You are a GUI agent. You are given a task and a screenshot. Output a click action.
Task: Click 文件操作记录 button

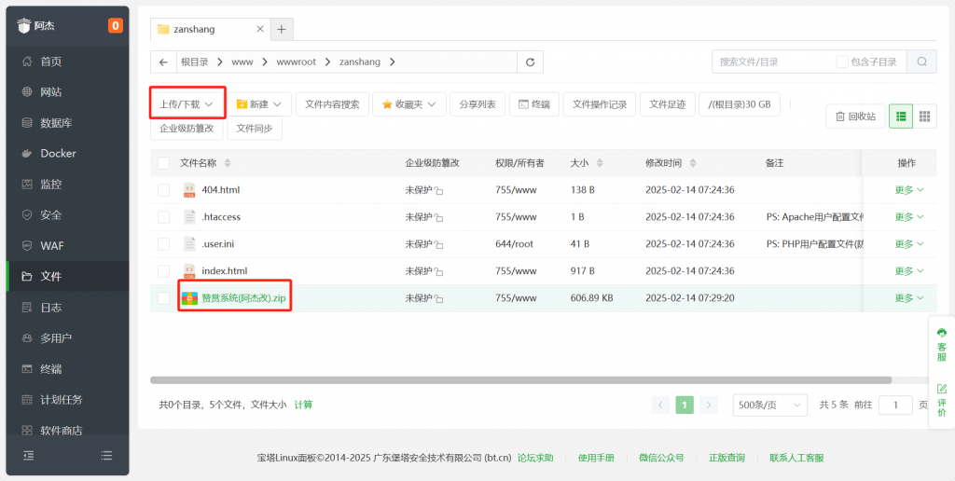(x=600, y=104)
